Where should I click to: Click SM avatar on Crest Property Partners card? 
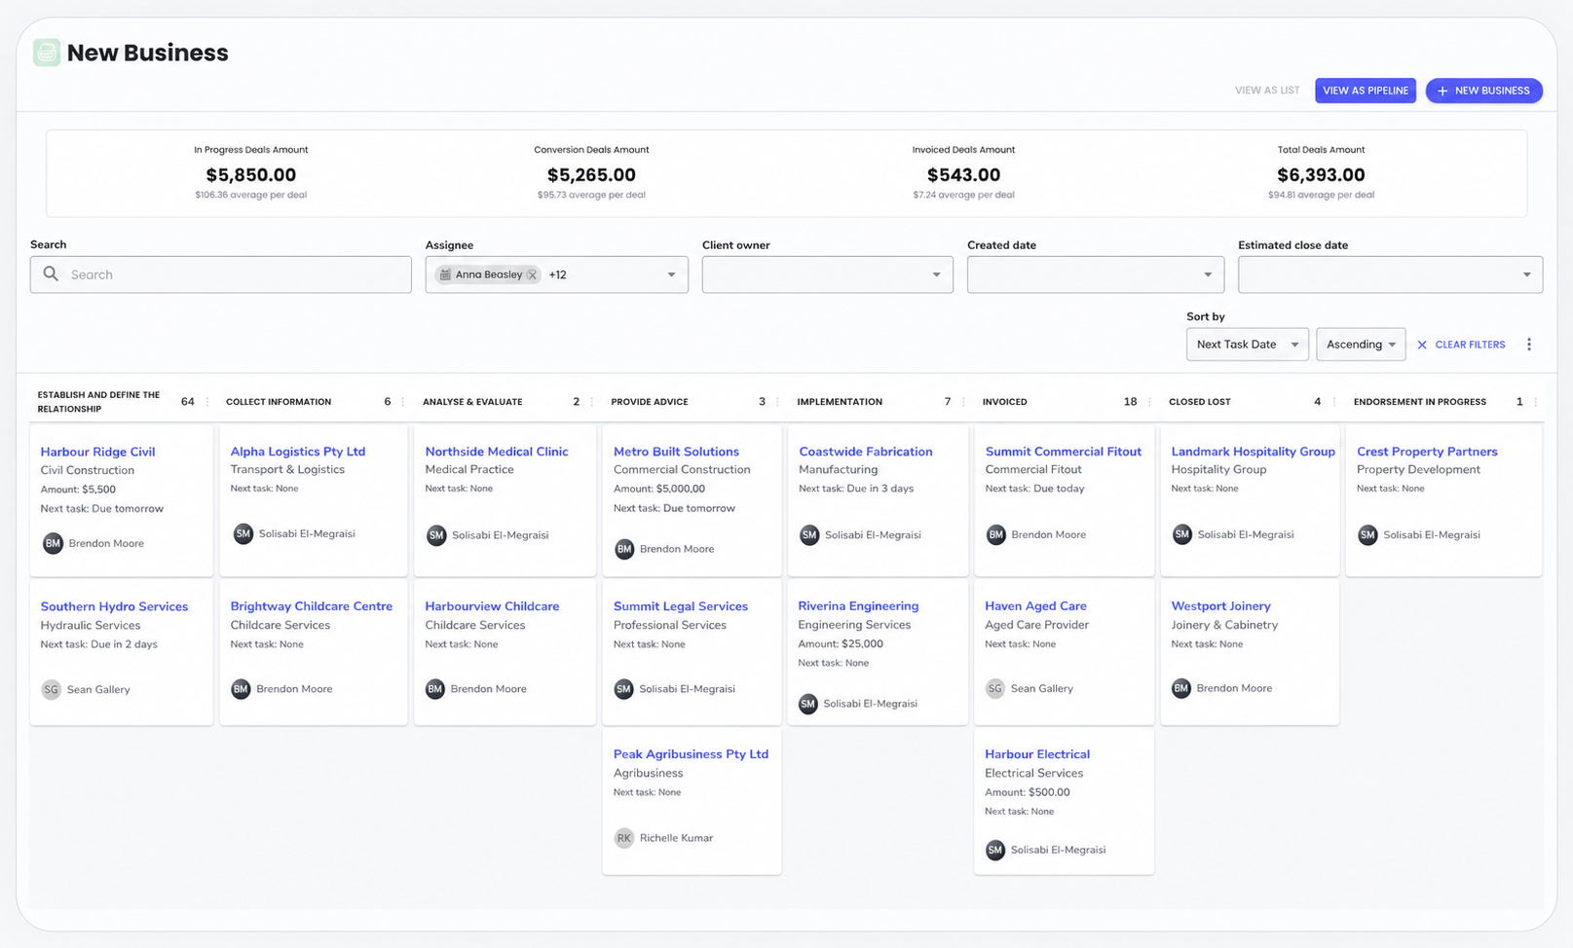point(1367,534)
